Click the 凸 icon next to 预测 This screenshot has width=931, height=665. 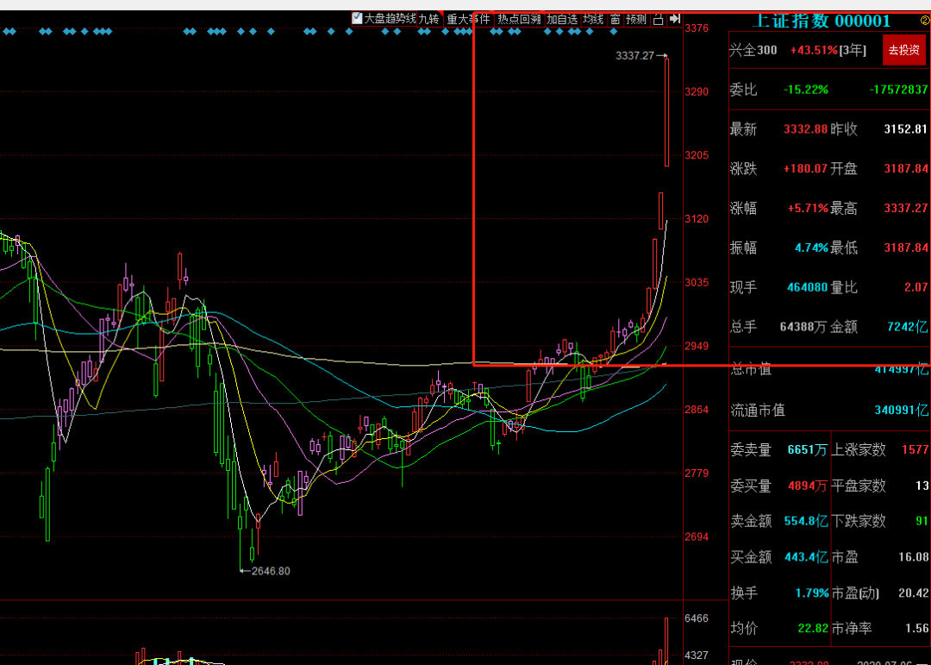(x=658, y=19)
